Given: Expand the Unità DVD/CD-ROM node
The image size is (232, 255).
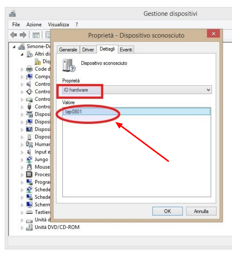Looking at the screenshot, I should click(x=22, y=228).
